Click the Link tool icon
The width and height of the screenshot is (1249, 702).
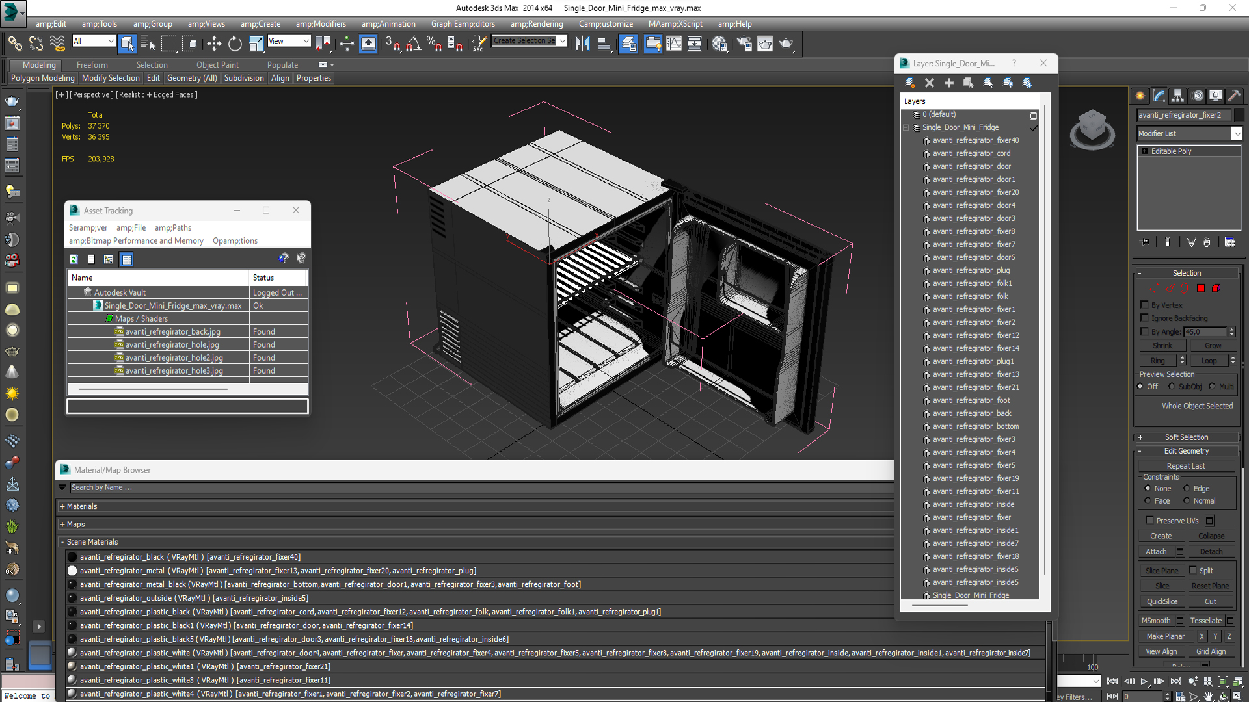coord(15,44)
